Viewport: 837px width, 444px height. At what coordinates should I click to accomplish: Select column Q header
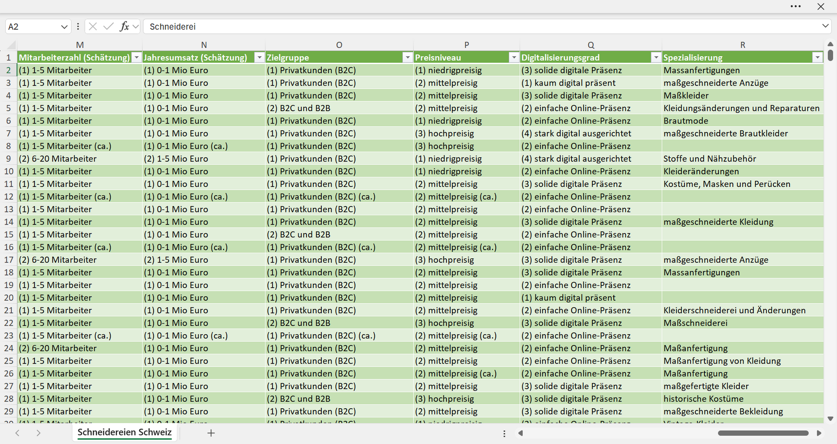pos(591,45)
